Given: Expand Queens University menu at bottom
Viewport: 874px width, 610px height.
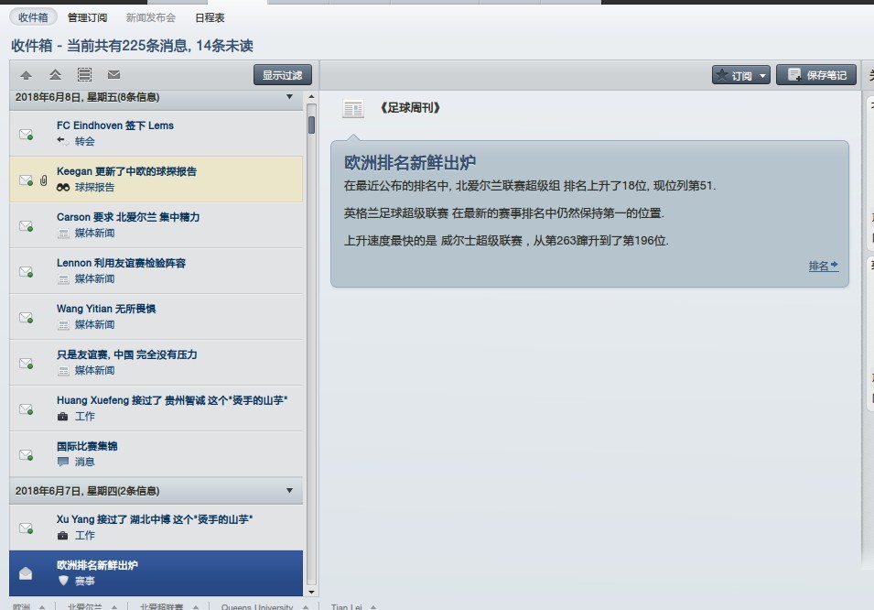Looking at the screenshot, I should point(306,606).
